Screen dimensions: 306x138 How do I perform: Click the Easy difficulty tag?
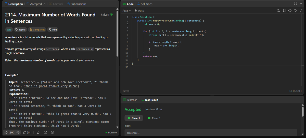[9, 30]
